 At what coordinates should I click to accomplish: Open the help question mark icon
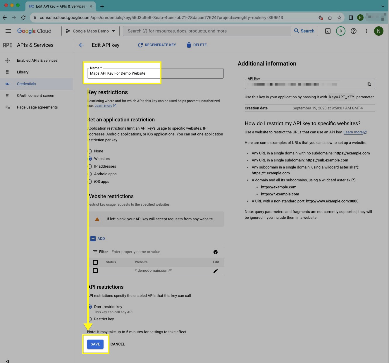tap(354, 31)
